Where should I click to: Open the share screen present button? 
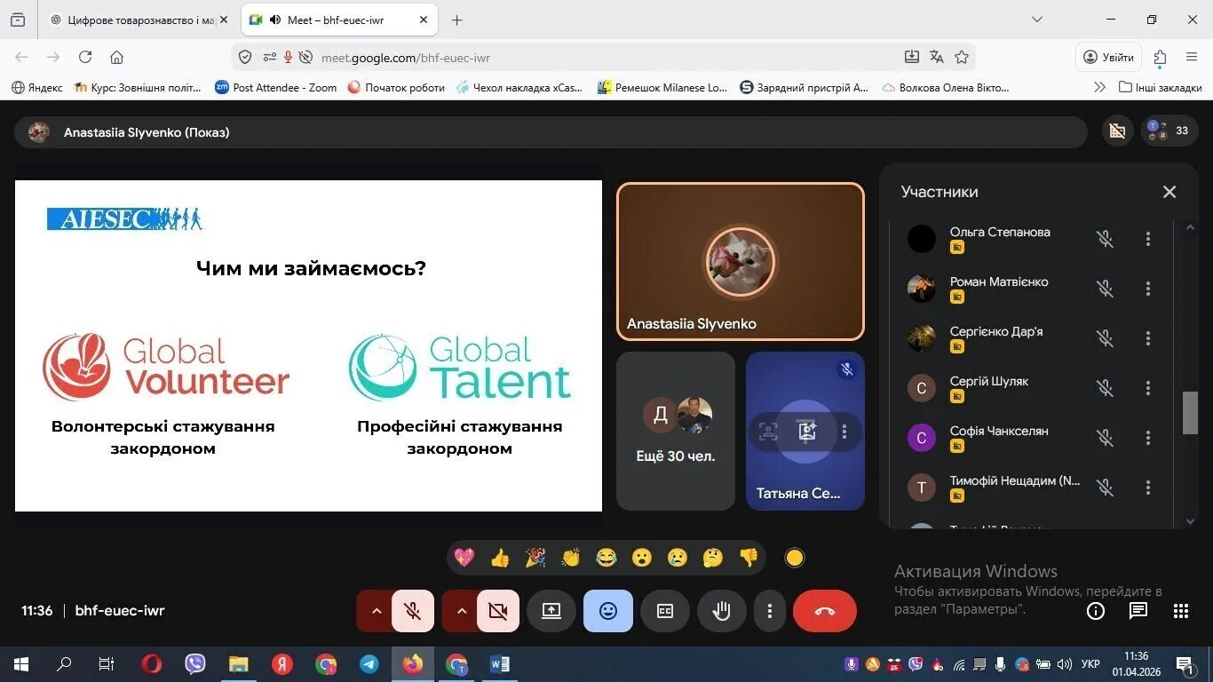coord(551,611)
